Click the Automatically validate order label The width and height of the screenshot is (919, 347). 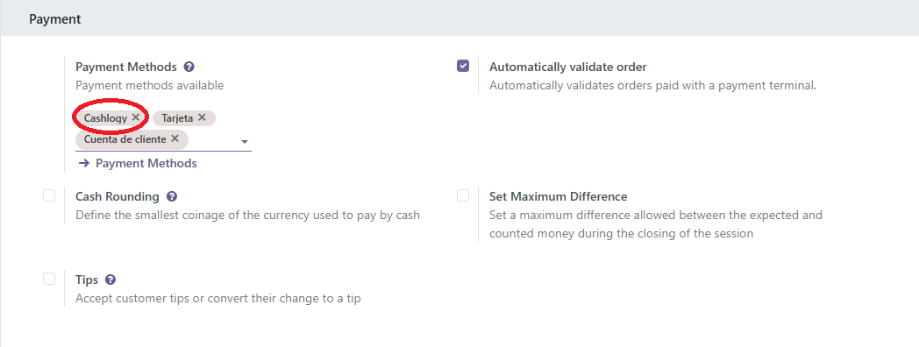click(568, 67)
